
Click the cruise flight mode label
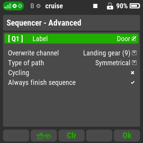54,6
